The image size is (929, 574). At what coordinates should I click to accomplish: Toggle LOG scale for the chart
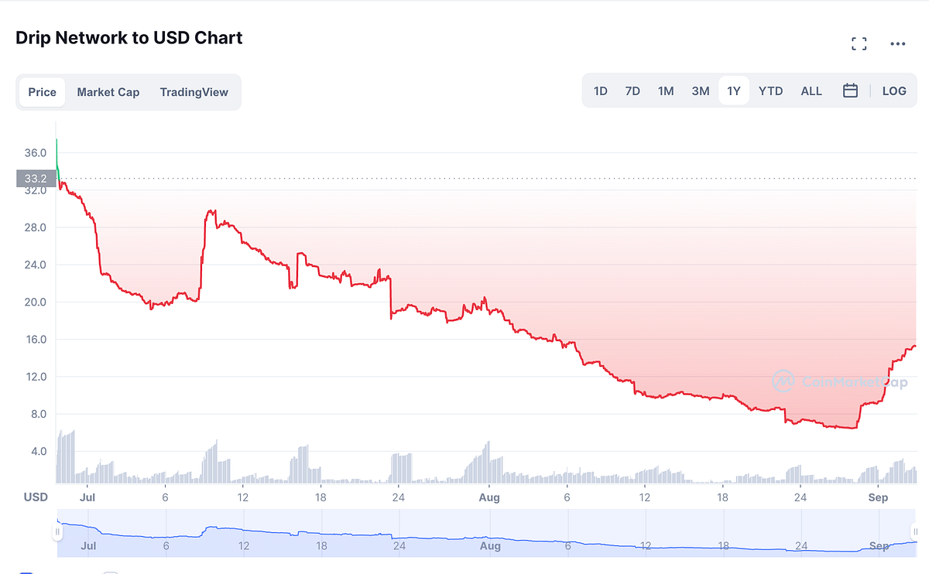[894, 91]
